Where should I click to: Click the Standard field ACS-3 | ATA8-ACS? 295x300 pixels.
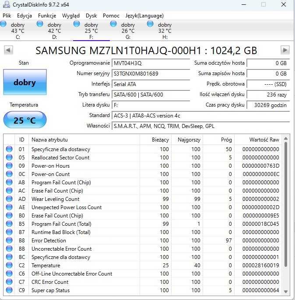click(x=200, y=116)
